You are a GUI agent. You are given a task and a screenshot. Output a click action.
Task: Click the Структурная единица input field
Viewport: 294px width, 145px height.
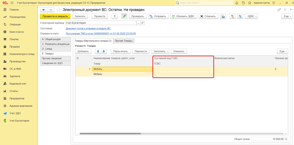(101, 23)
